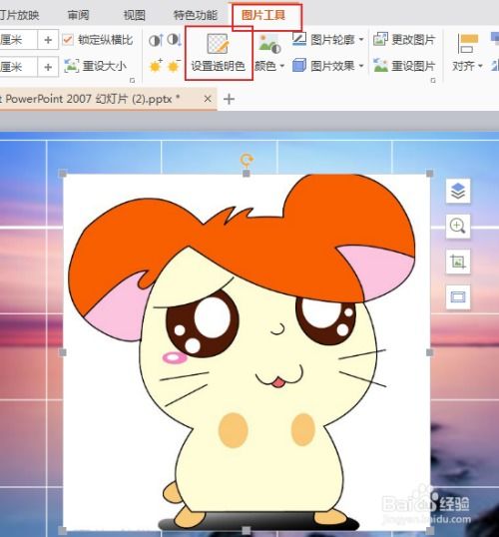Click the layers floating icon beside image
The height and width of the screenshot is (537, 499).
[458, 191]
